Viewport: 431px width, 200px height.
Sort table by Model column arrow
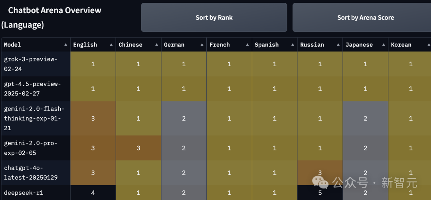(65, 45)
